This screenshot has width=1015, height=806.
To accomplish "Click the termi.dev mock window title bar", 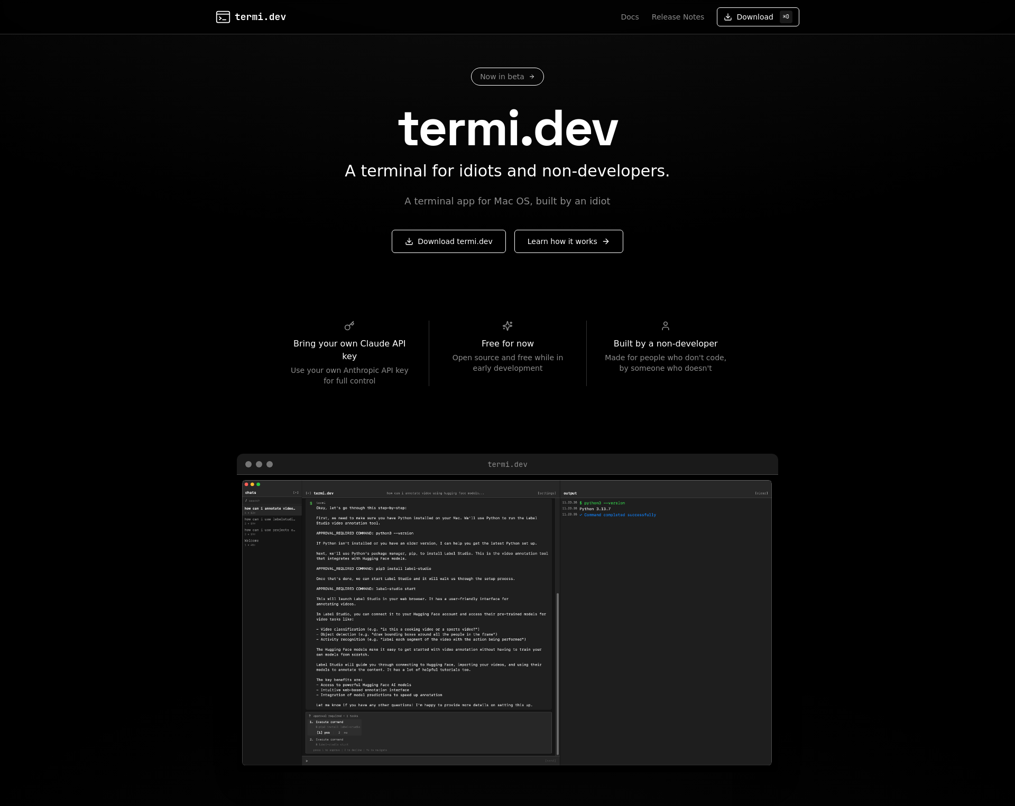I will pos(508,464).
